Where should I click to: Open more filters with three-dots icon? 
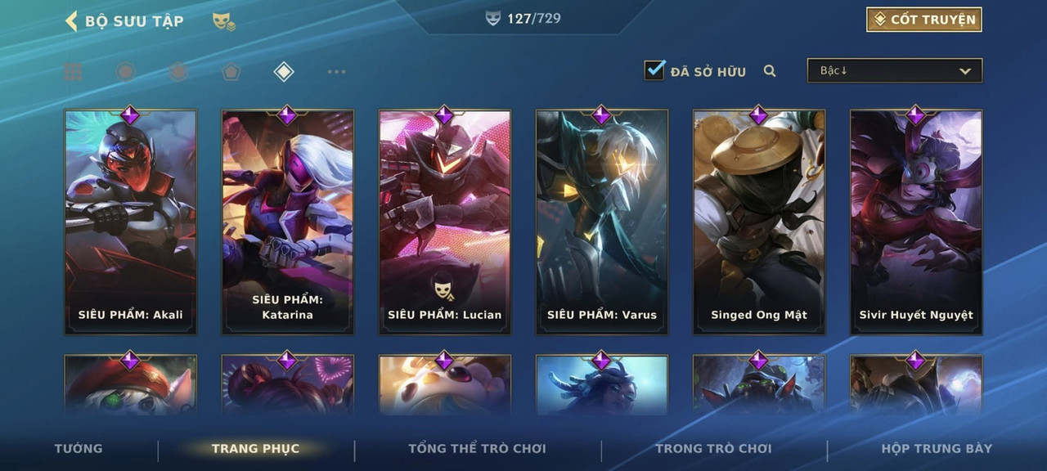click(336, 72)
